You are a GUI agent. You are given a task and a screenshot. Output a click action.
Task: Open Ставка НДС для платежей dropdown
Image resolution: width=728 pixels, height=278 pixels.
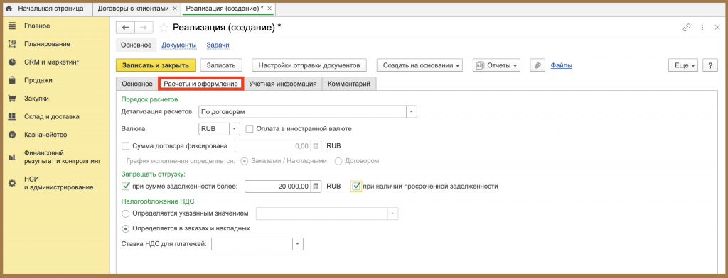click(x=298, y=244)
